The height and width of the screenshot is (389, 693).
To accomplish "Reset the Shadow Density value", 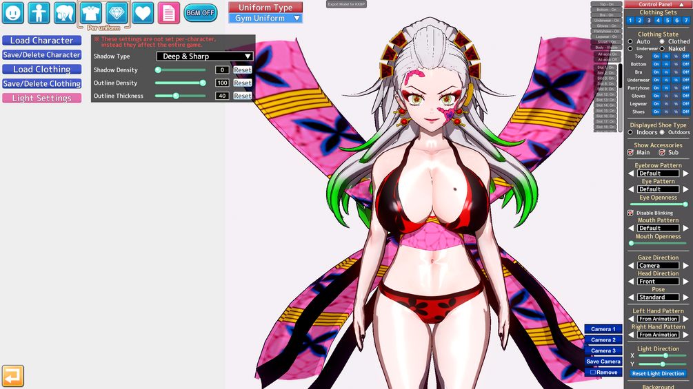I will 242,70.
